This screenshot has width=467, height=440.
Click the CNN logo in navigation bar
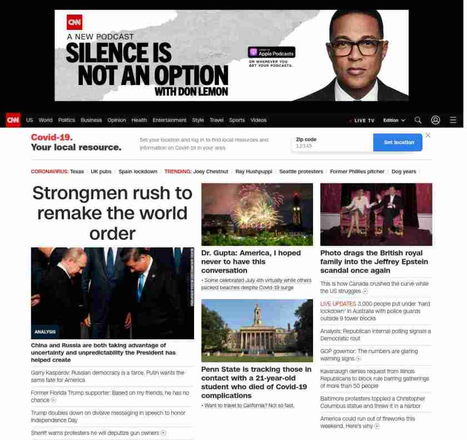(x=13, y=120)
